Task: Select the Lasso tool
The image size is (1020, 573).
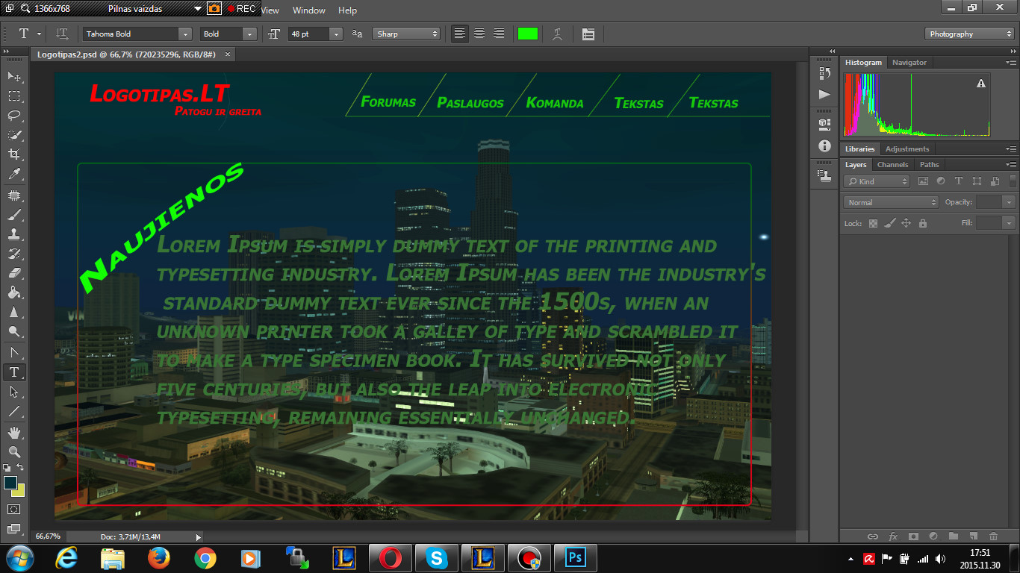Action: (x=14, y=116)
